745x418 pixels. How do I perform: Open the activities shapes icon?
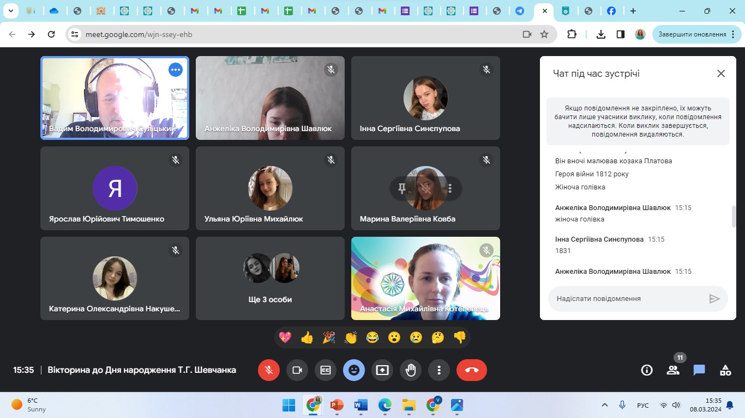(725, 370)
